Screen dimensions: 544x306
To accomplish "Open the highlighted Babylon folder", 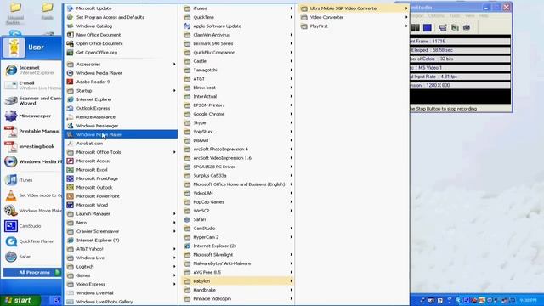I will pos(238,281).
